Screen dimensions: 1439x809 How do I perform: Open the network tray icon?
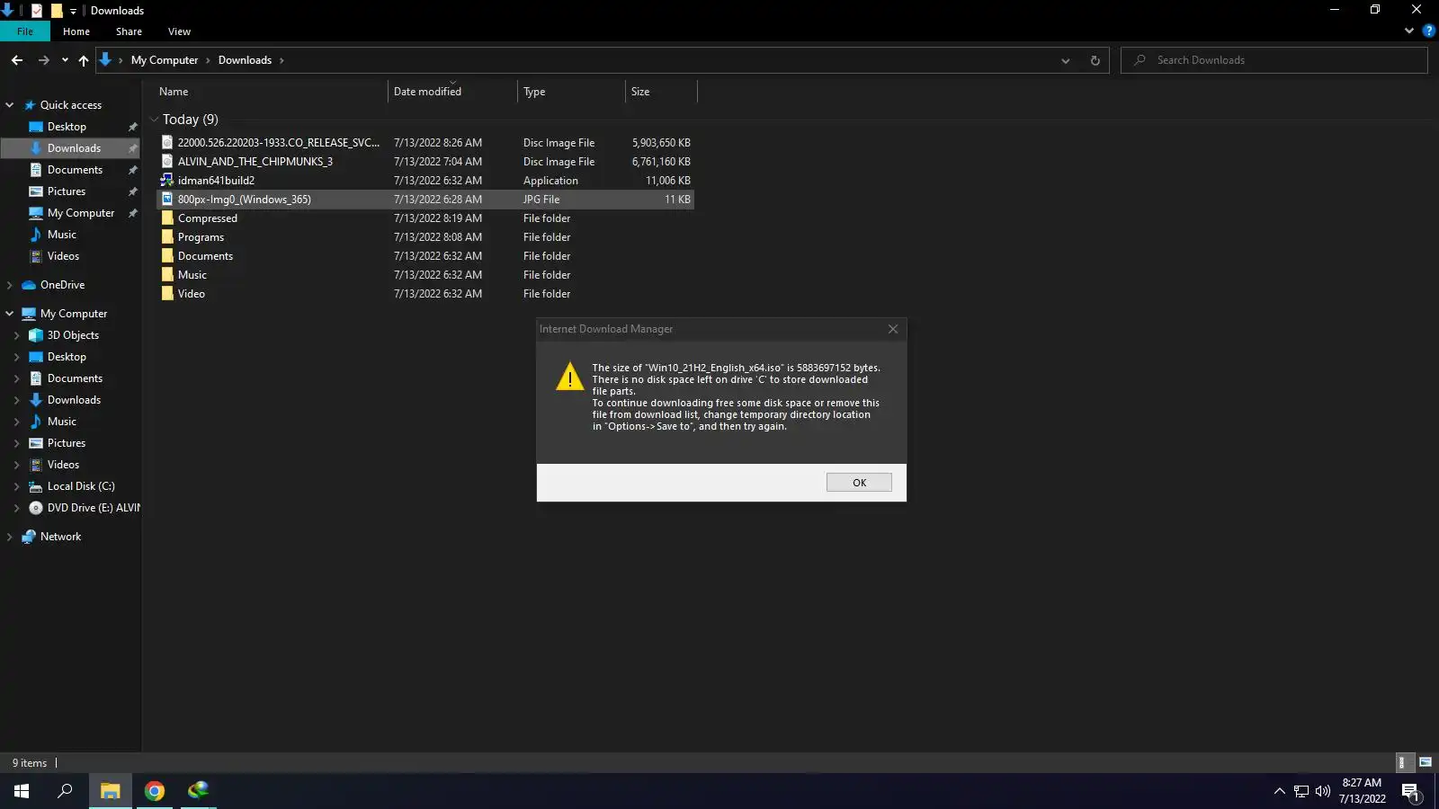(1301, 791)
